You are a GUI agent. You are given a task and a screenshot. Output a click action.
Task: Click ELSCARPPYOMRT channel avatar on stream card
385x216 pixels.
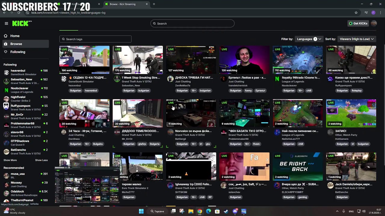point(277,185)
